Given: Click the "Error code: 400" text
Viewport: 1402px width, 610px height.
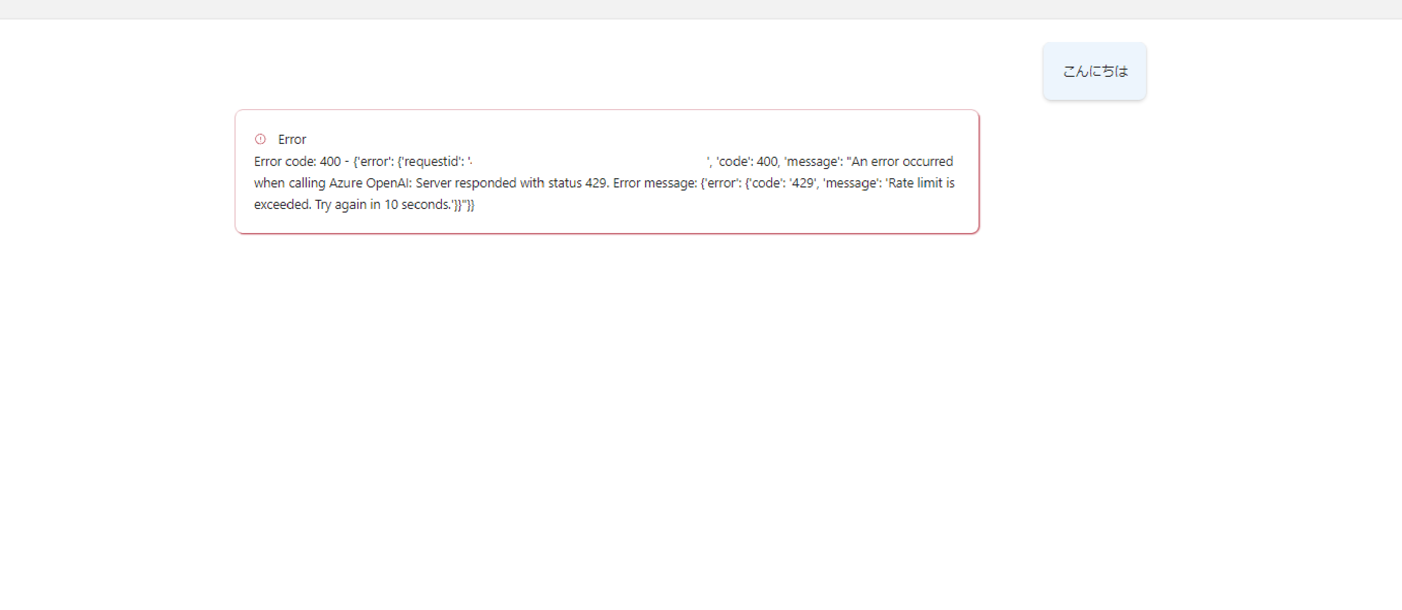Looking at the screenshot, I should click(x=297, y=162).
